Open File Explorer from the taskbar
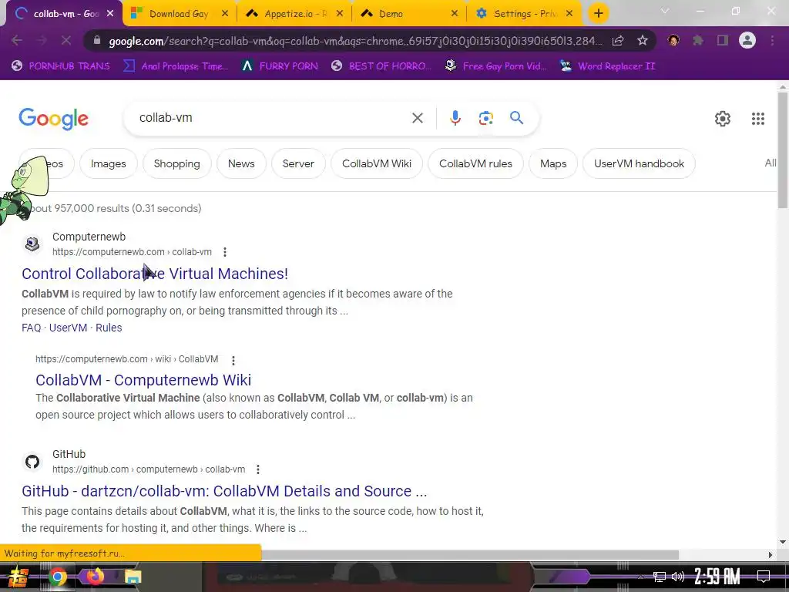 point(133,577)
